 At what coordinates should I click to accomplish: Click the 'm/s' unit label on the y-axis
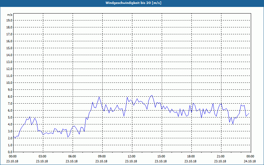tap(10, 15)
